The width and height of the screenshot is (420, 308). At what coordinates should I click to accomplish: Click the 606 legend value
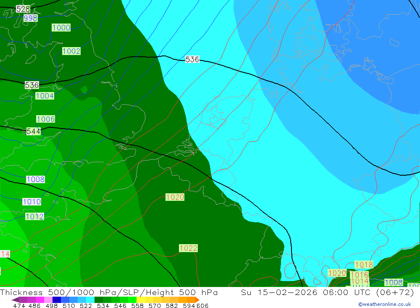click(x=202, y=305)
